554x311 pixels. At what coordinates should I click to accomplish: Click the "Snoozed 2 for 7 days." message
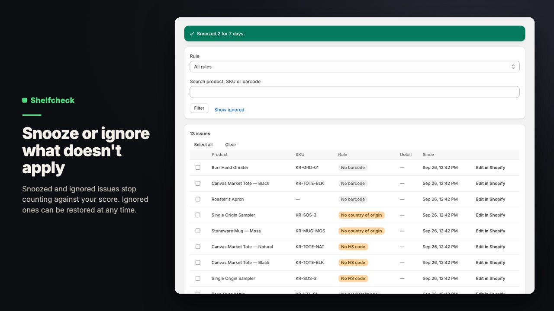tap(221, 34)
